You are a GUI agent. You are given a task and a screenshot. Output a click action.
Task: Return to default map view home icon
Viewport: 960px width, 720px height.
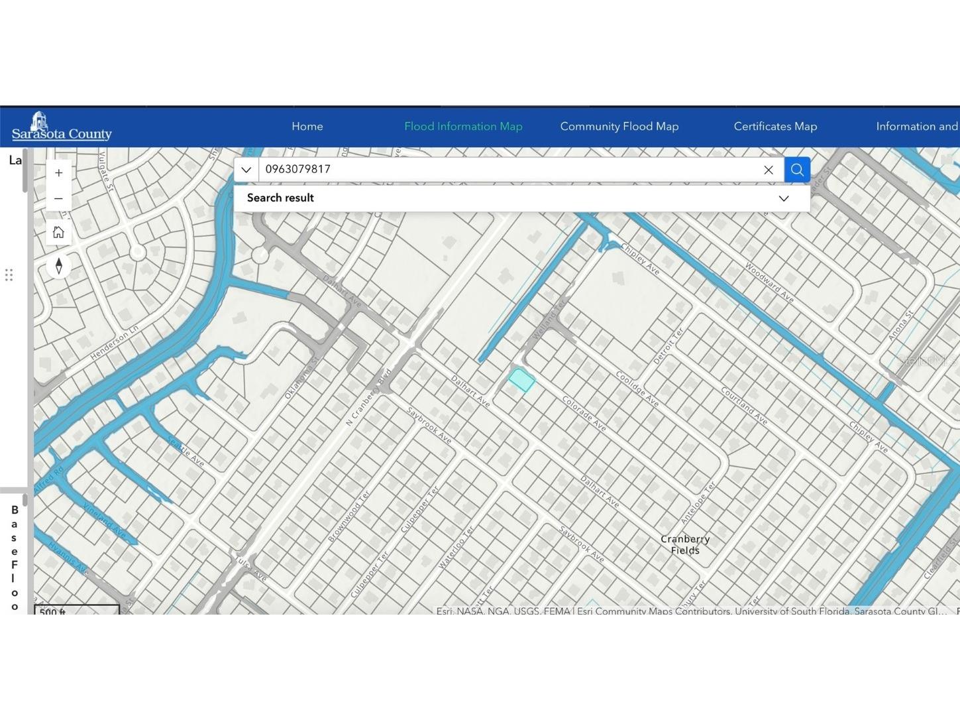[x=58, y=233]
